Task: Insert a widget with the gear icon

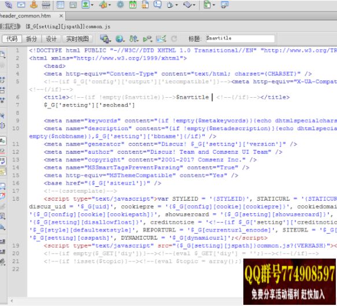Action: (x=120, y=4)
